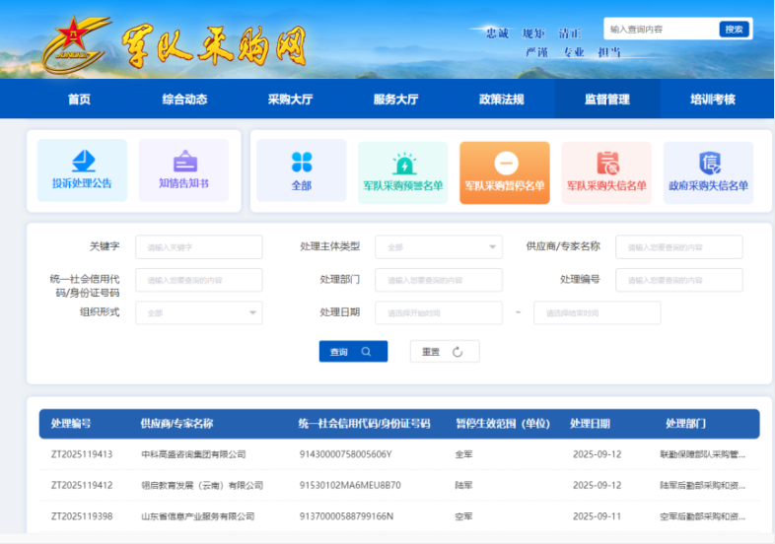Image resolution: width=775 pixels, height=544 pixels.
Task: Click 暂停生效范围（单位）column header
Action: pyautogui.click(x=503, y=424)
